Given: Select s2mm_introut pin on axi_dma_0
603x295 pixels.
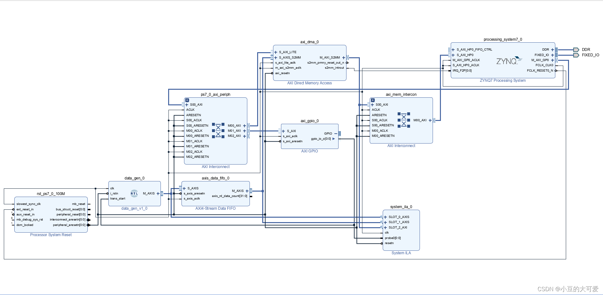Looking at the screenshot, I should (x=334, y=68).
